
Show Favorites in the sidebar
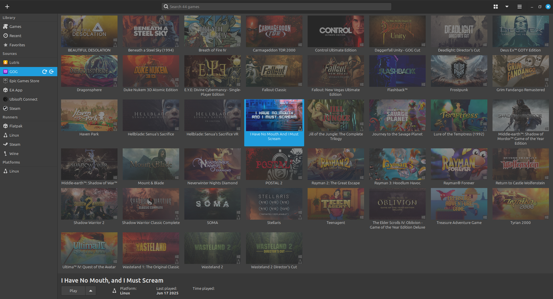pos(29,45)
